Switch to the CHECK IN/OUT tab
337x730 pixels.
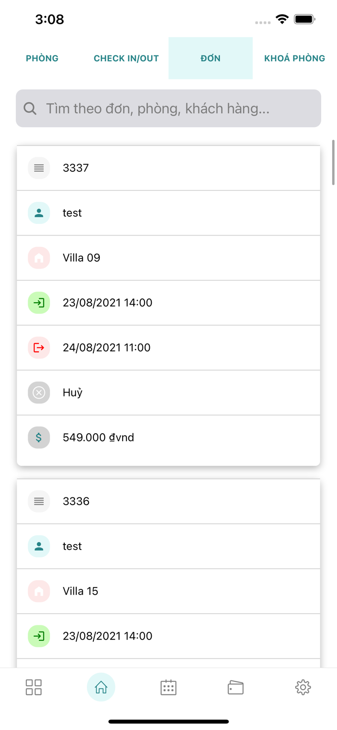(x=126, y=58)
